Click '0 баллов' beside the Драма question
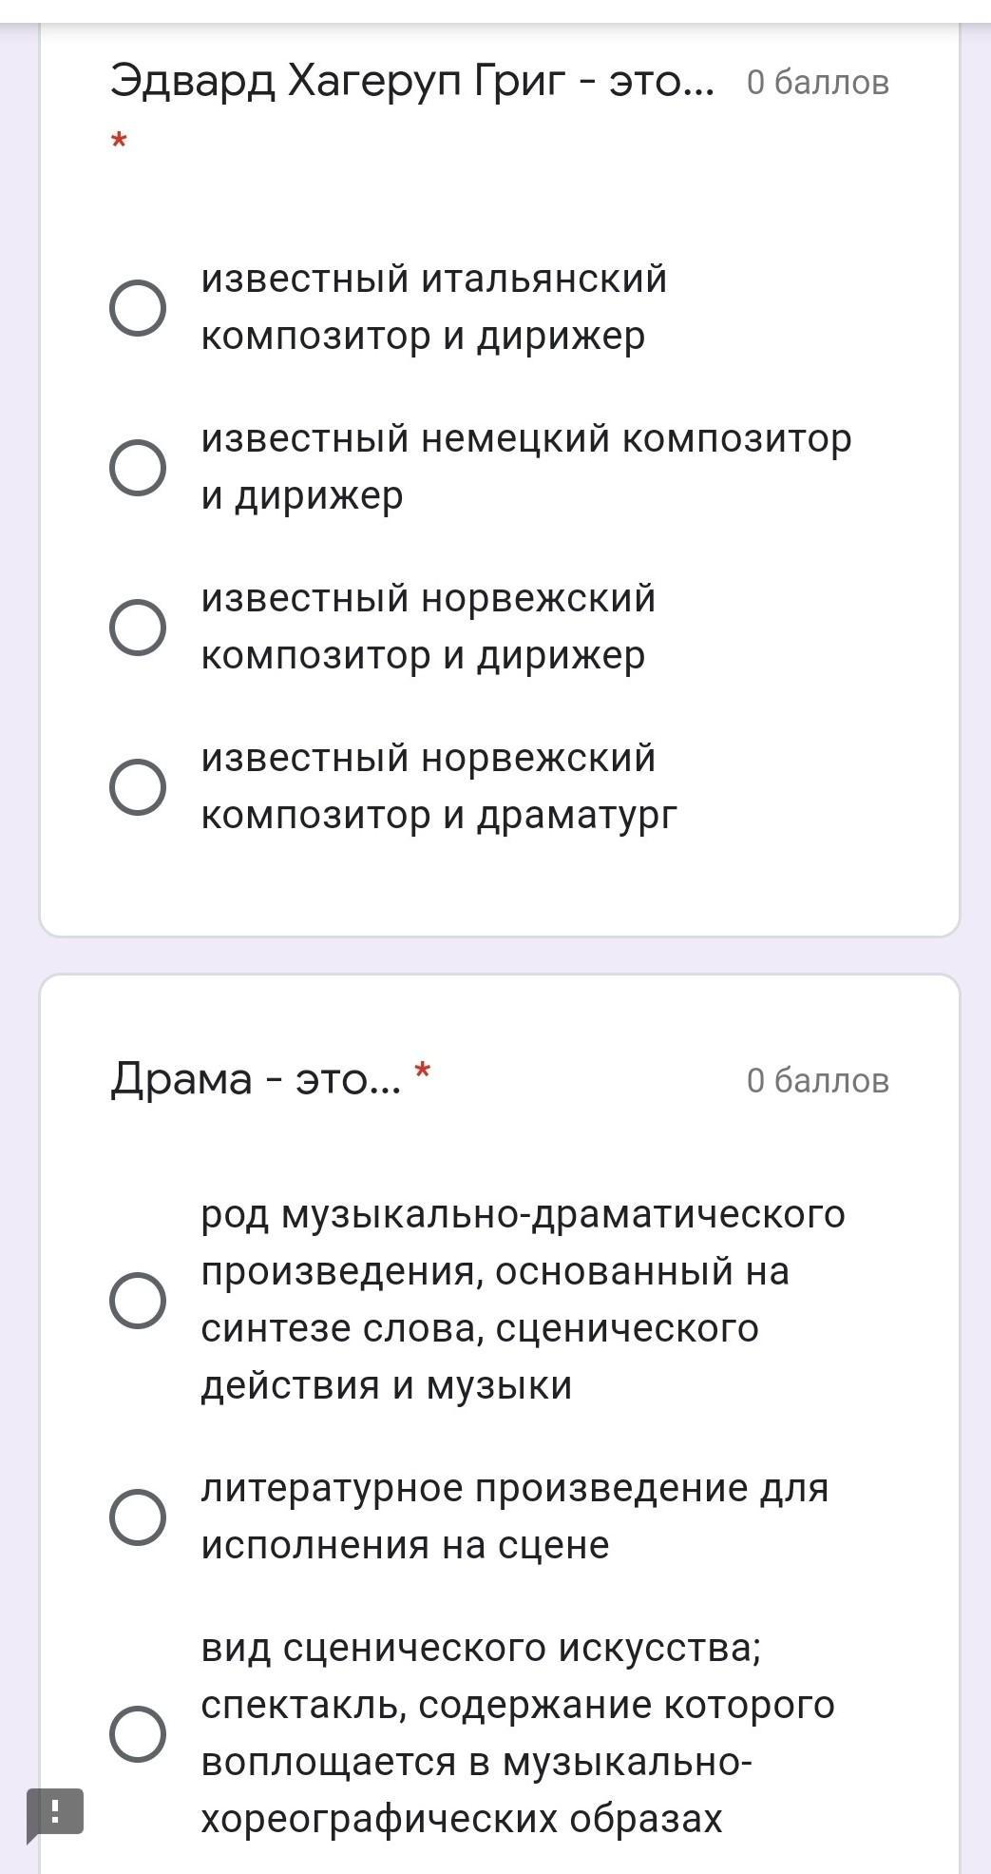This screenshot has height=1874, width=991. tap(817, 1080)
